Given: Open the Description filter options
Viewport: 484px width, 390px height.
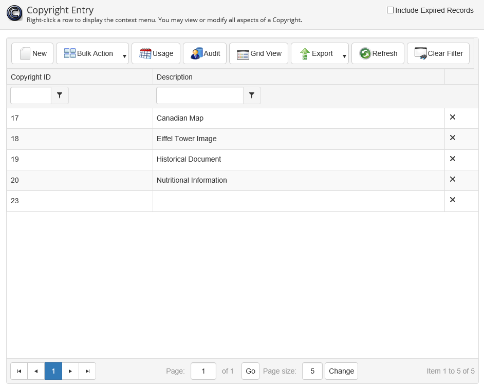Looking at the screenshot, I should pos(252,95).
